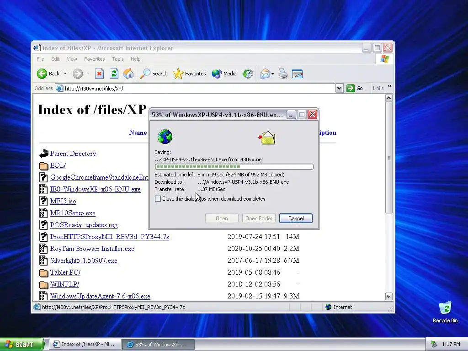
Task: Open the GoogleChromeframeStandaloneEnt link
Action: pos(99,177)
